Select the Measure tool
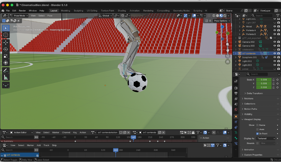 pyautogui.click(x=6, y=77)
